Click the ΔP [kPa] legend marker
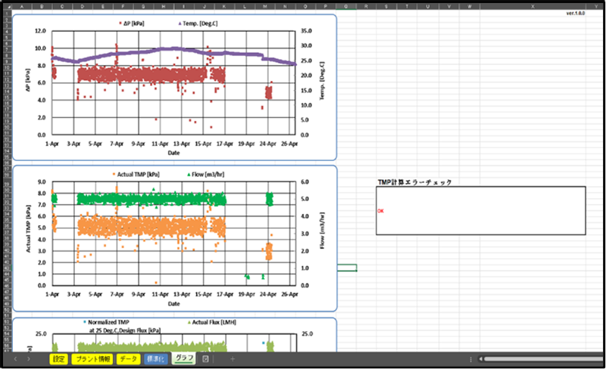 click(120, 24)
